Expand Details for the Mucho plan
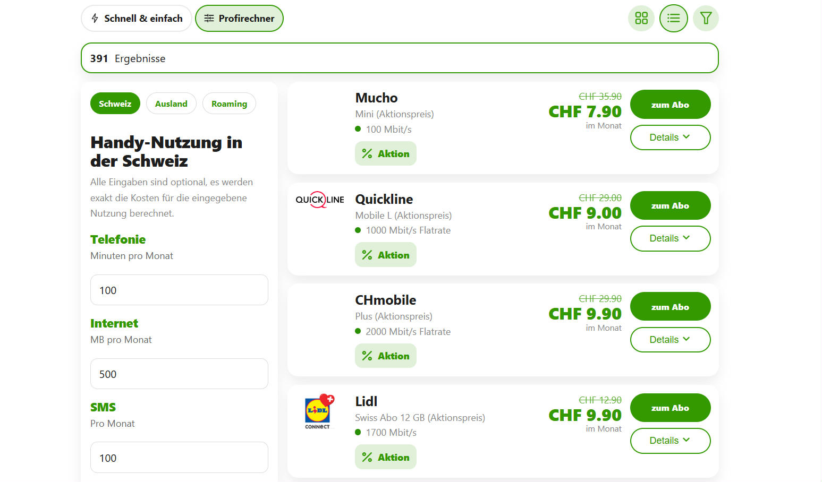The width and height of the screenshot is (822, 482). [670, 137]
